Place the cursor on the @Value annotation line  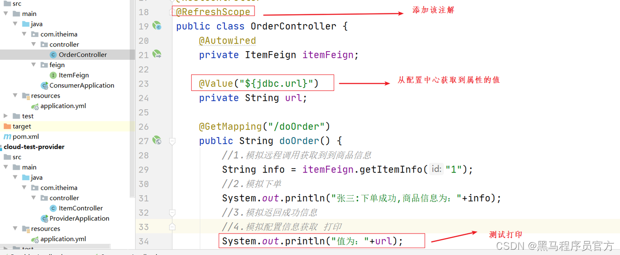tap(258, 83)
